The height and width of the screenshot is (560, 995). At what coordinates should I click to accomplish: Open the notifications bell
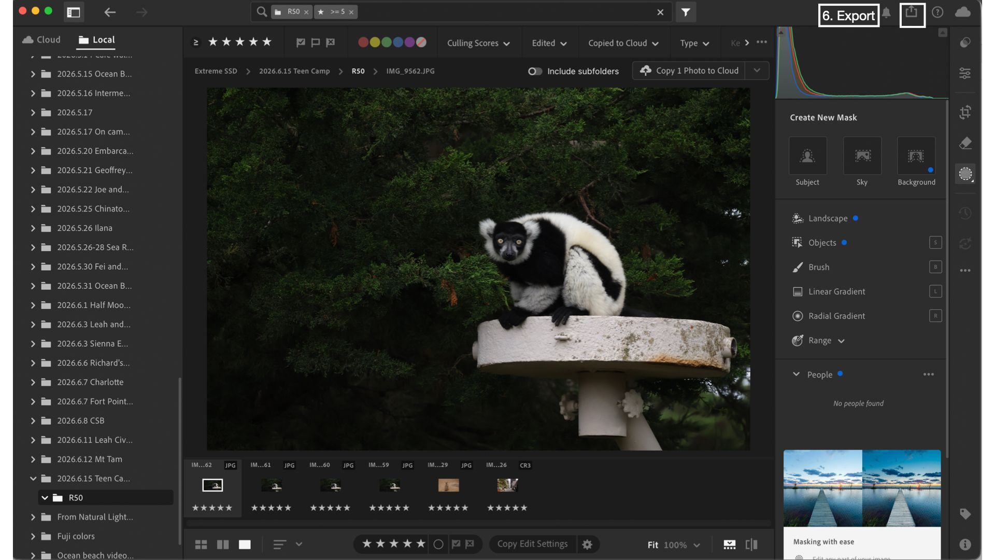pos(886,12)
